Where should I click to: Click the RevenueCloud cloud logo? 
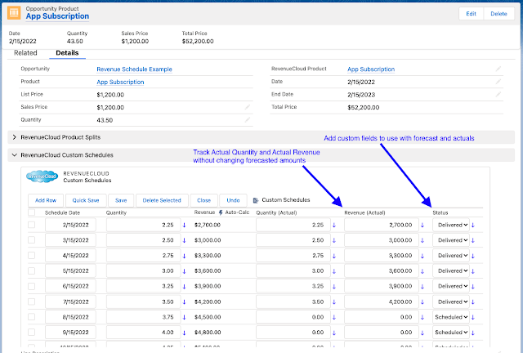42,176
